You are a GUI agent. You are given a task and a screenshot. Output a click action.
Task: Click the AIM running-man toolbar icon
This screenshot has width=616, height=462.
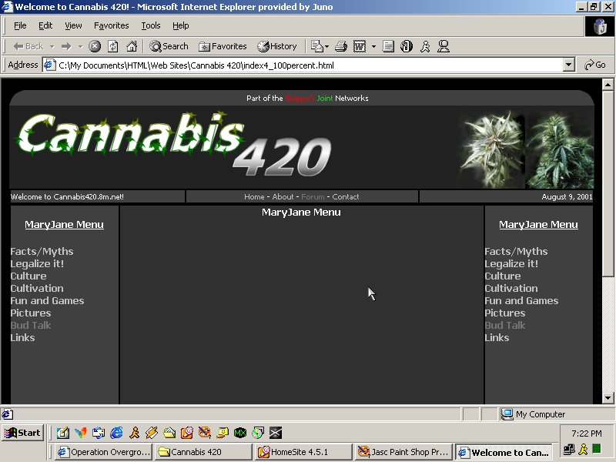(425, 46)
